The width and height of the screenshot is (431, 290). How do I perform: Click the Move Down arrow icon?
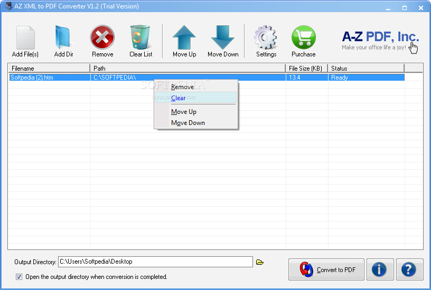point(223,37)
